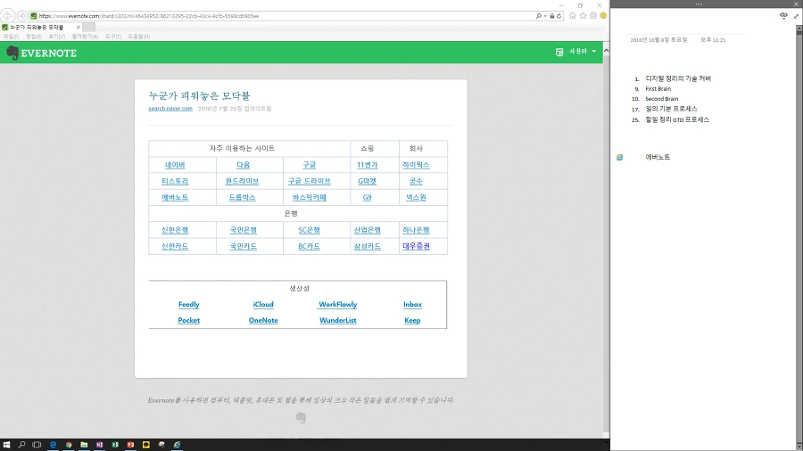Click the smiley feedback icon

tap(603, 16)
